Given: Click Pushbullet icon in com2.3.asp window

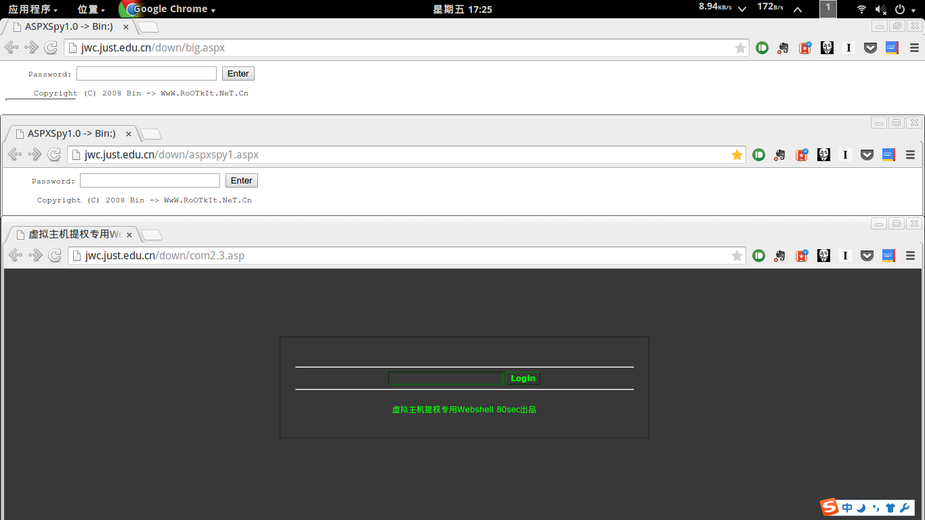Looking at the screenshot, I should (x=758, y=255).
